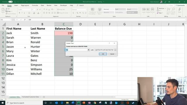The height and width of the screenshot is (105, 187).
Task: Click Cancel in the Greater Than dialog
Action: 112,54
